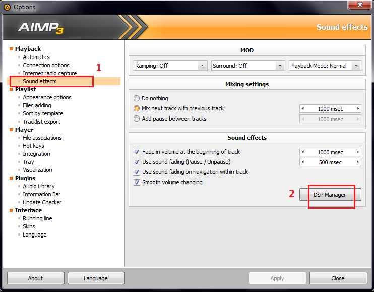Open Appearance options page
The width and height of the screenshot is (374, 292).
[x=47, y=97]
